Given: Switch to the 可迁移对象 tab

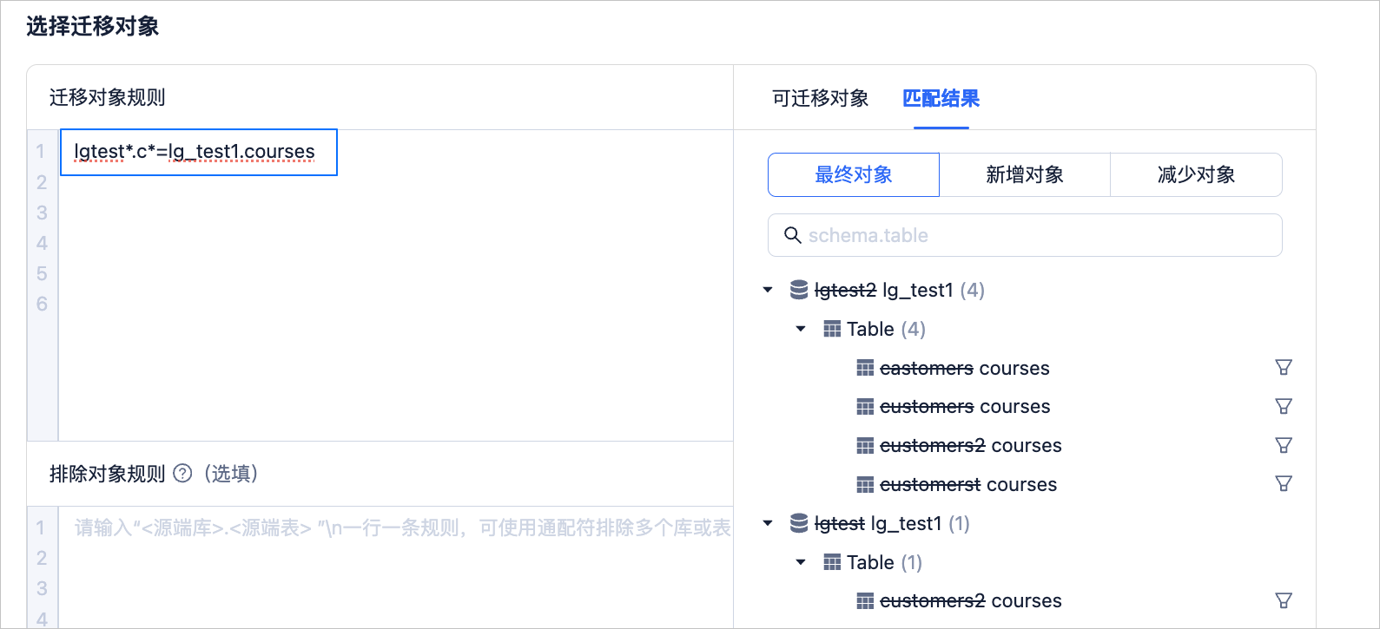Looking at the screenshot, I should (821, 98).
